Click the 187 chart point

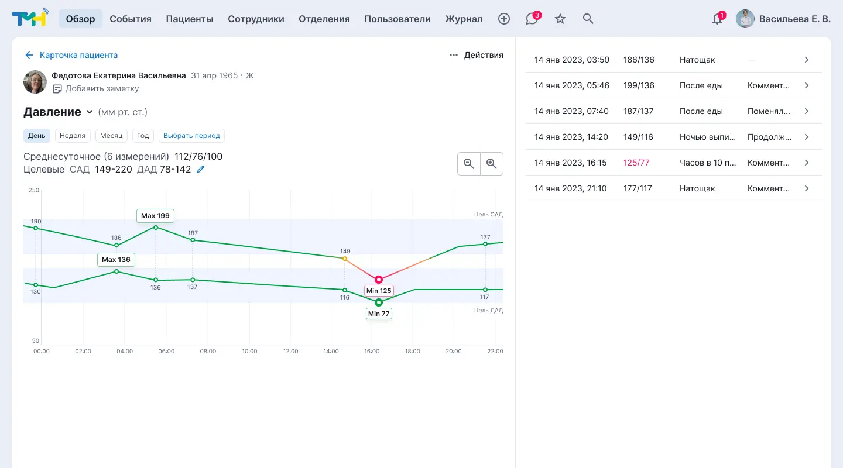pyautogui.click(x=193, y=240)
